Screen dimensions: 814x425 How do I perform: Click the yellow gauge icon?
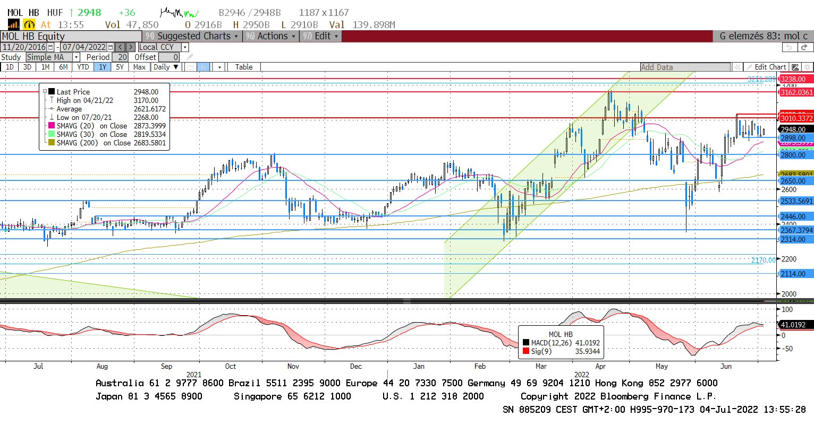click(29, 24)
